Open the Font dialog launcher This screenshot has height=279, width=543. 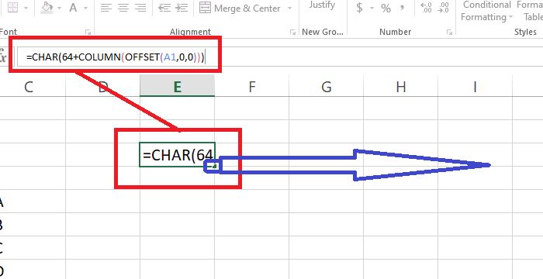(x=88, y=33)
